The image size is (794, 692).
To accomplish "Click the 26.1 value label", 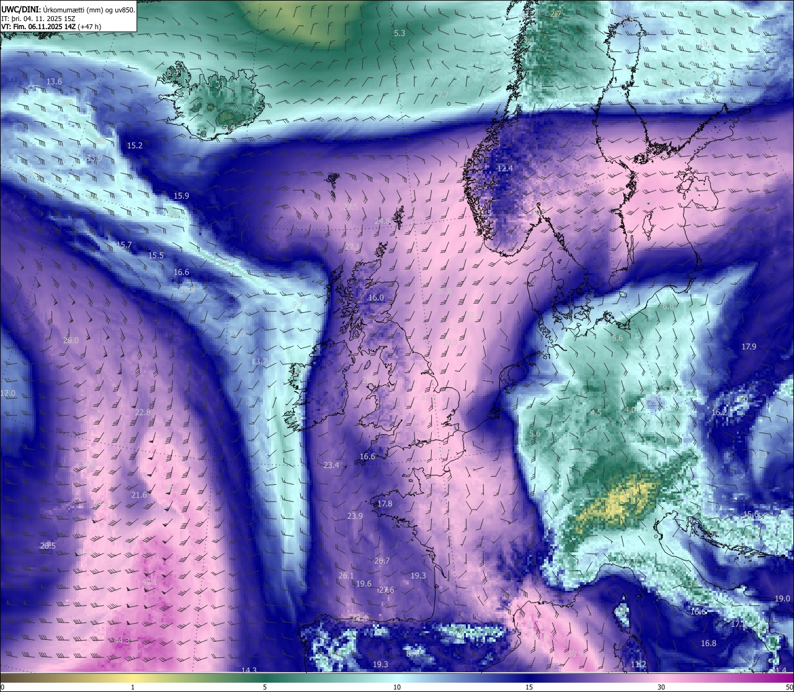I will [346, 576].
